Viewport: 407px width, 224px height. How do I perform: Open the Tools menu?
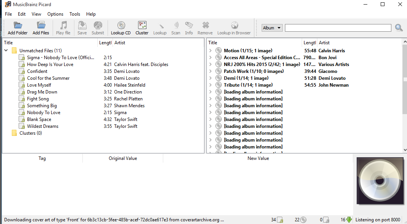75,14
